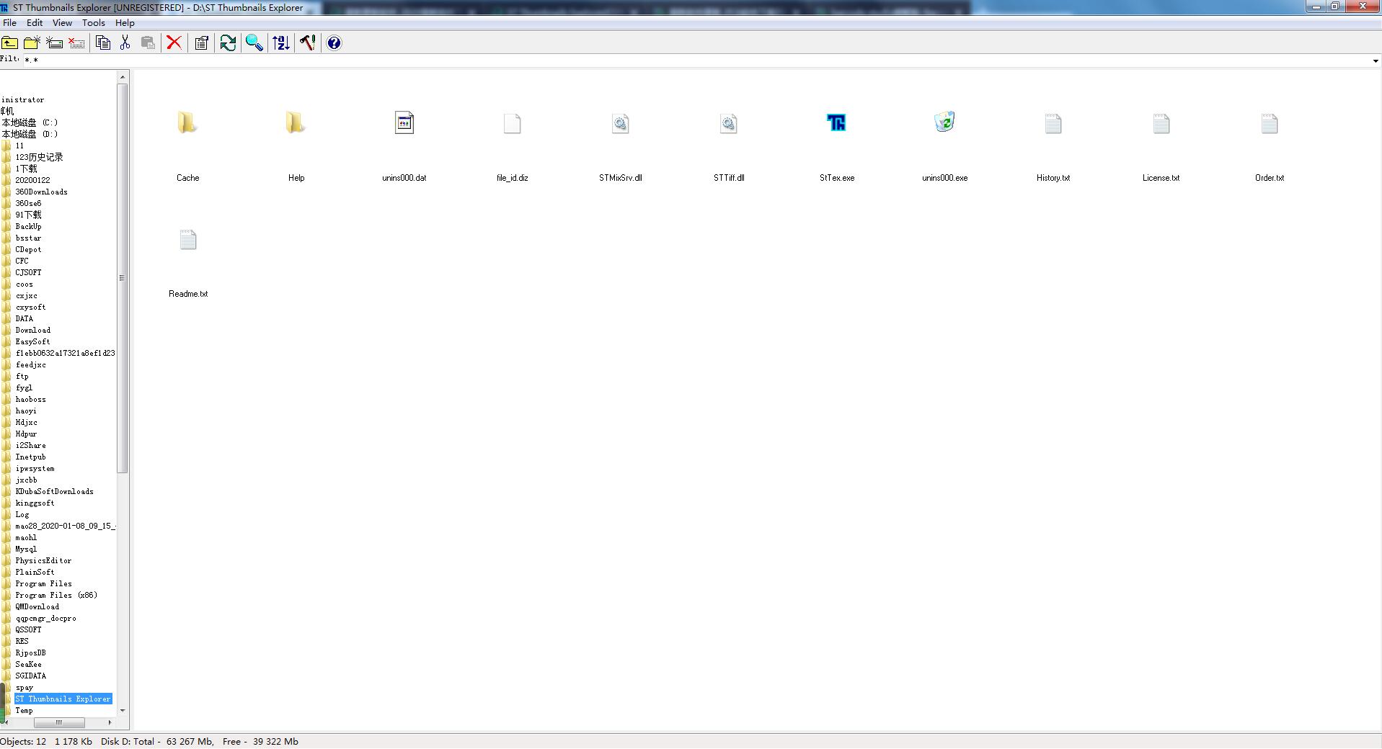Image resolution: width=1382 pixels, height=749 pixels.
Task: Create a new folder via toolbar
Action: [32, 43]
